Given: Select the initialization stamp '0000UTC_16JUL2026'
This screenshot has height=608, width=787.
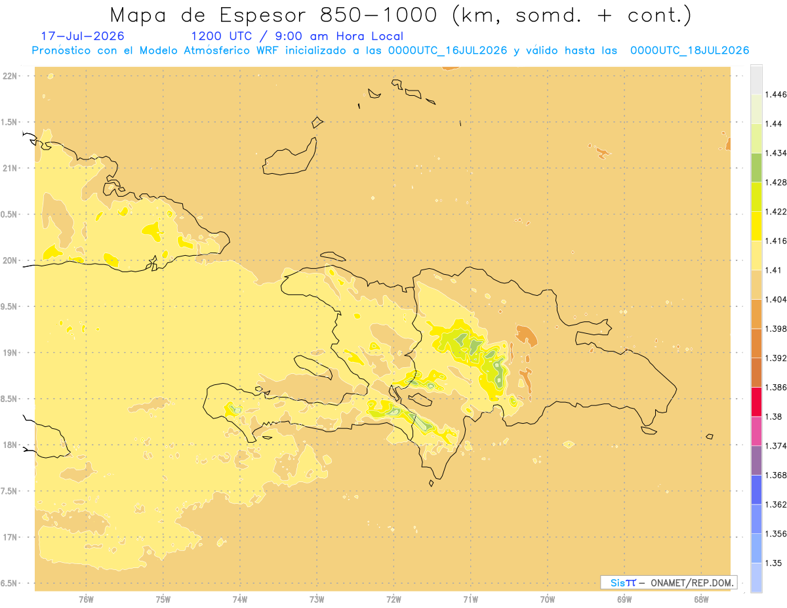Looking at the screenshot, I should 448,51.
